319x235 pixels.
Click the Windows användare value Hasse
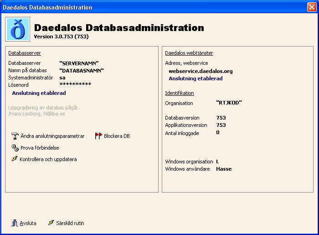(x=224, y=169)
